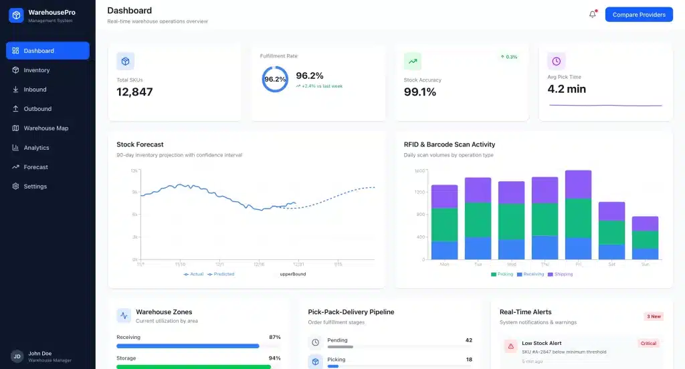The width and height of the screenshot is (685, 369).
Task: Click the notification bell icon
Action: [592, 14]
